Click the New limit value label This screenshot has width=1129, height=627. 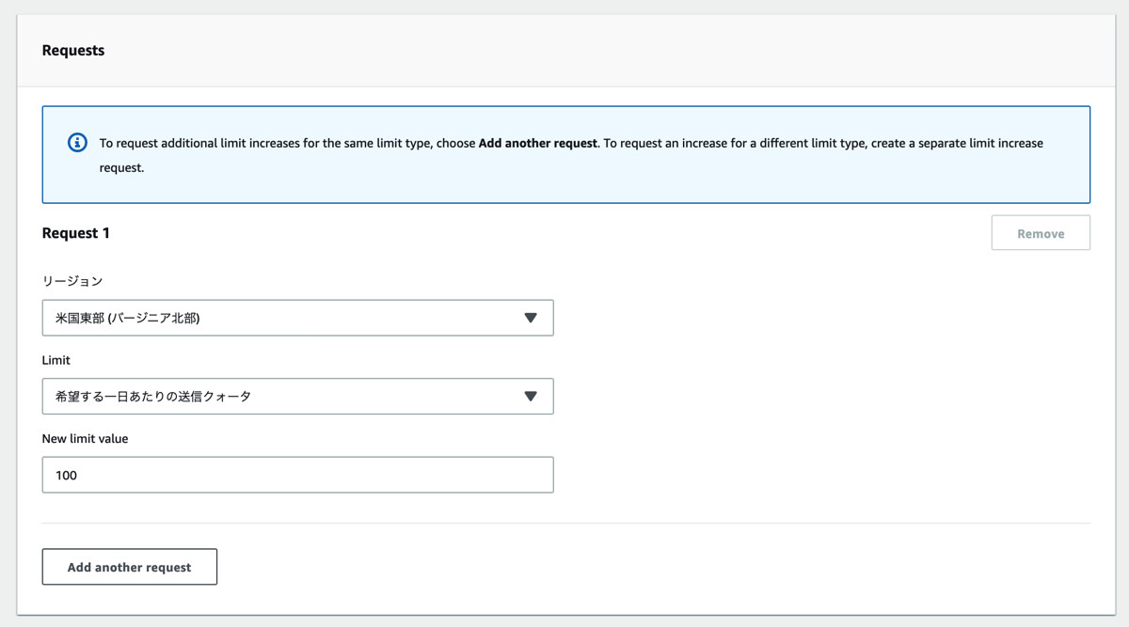(86, 438)
